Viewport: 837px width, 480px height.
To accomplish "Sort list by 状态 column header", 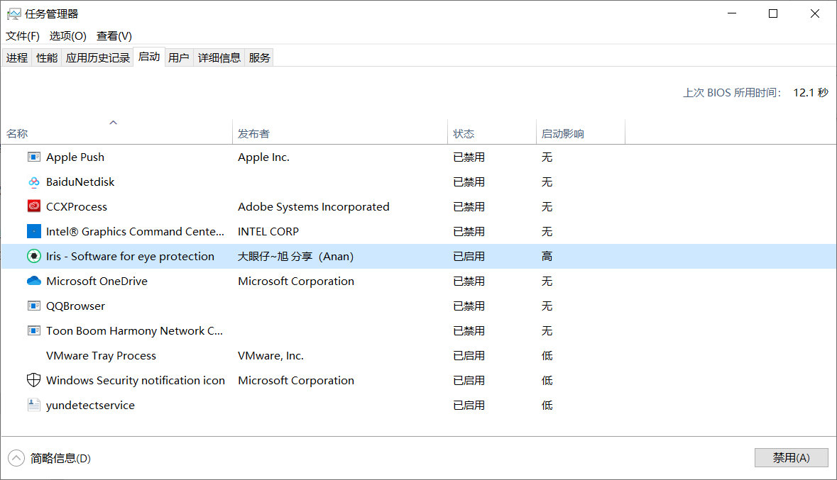I will click(x=464, y=133).
